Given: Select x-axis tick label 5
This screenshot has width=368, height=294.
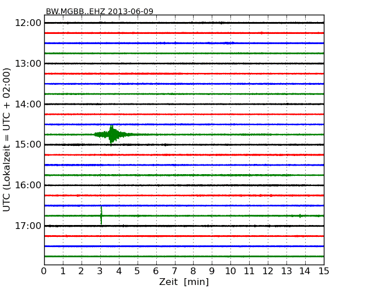Looking at the screenshot, I should point(138,271).
